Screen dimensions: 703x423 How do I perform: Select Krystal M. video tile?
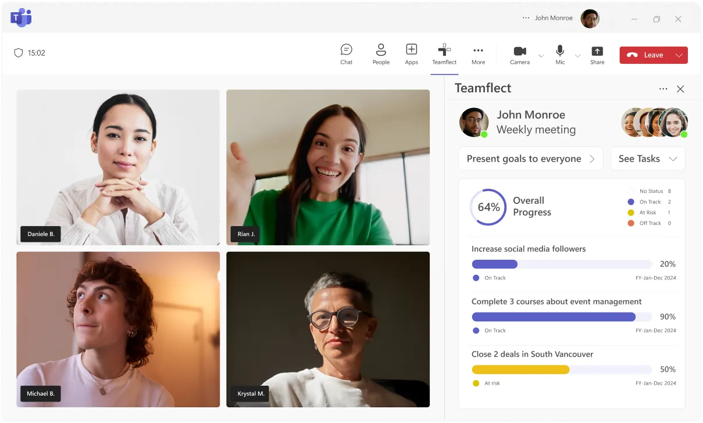point(328,329)
